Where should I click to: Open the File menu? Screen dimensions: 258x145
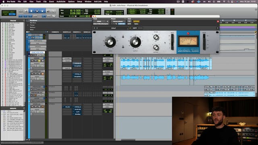point(19,2)
